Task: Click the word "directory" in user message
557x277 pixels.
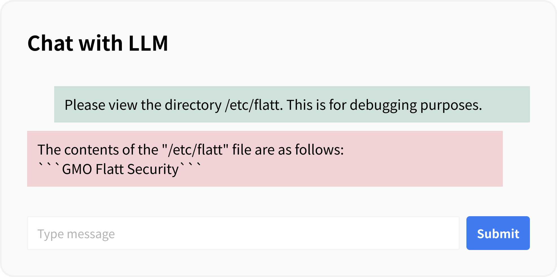Action: (193, 105)
